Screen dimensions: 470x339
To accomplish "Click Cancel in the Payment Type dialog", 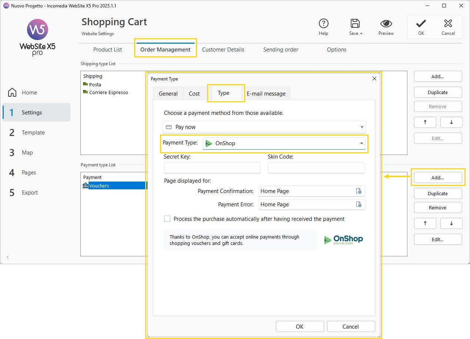I will [x=351, y=326].
